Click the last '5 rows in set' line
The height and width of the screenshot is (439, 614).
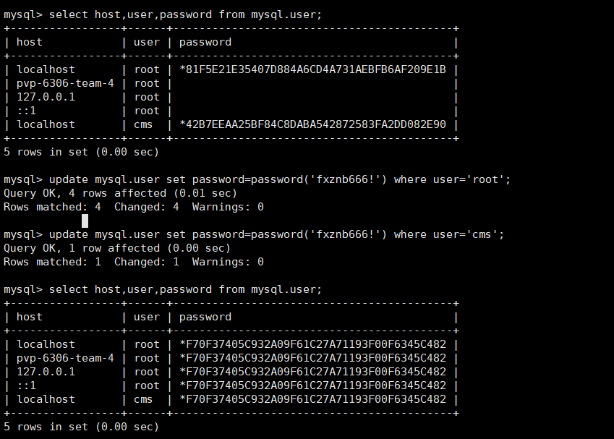(x=81, y=427)
